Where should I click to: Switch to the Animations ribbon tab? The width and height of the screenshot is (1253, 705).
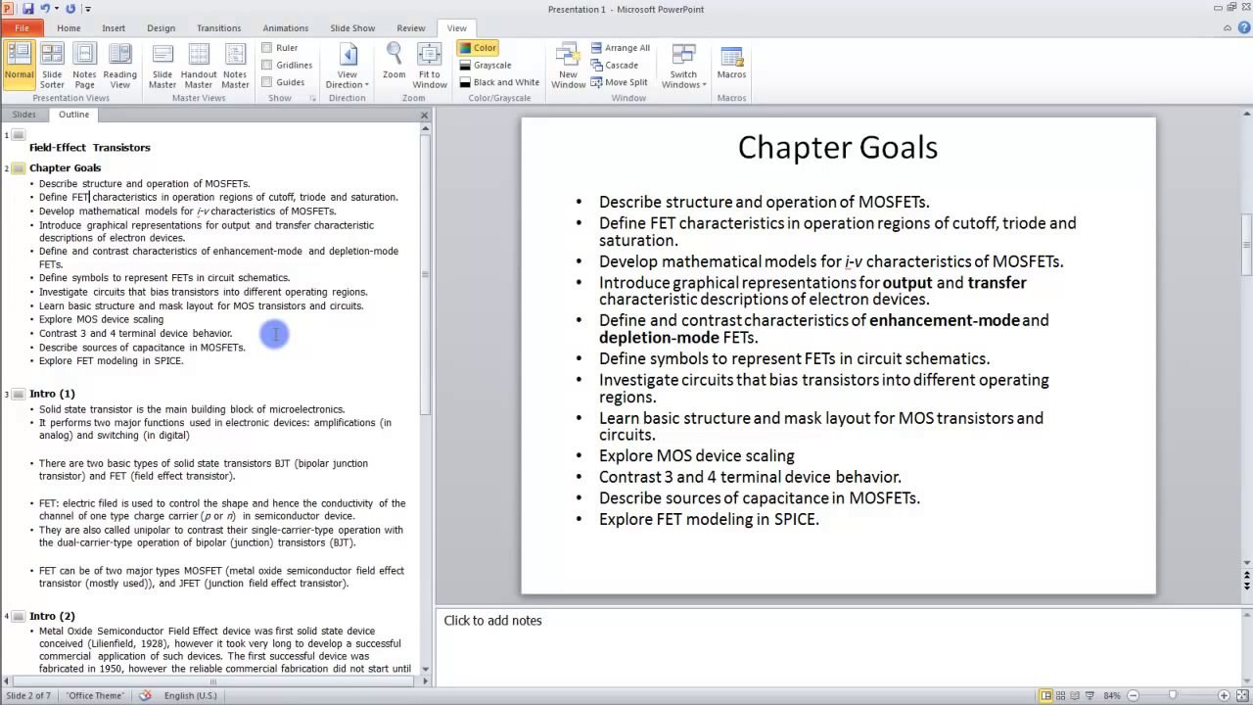coord(285,28)
